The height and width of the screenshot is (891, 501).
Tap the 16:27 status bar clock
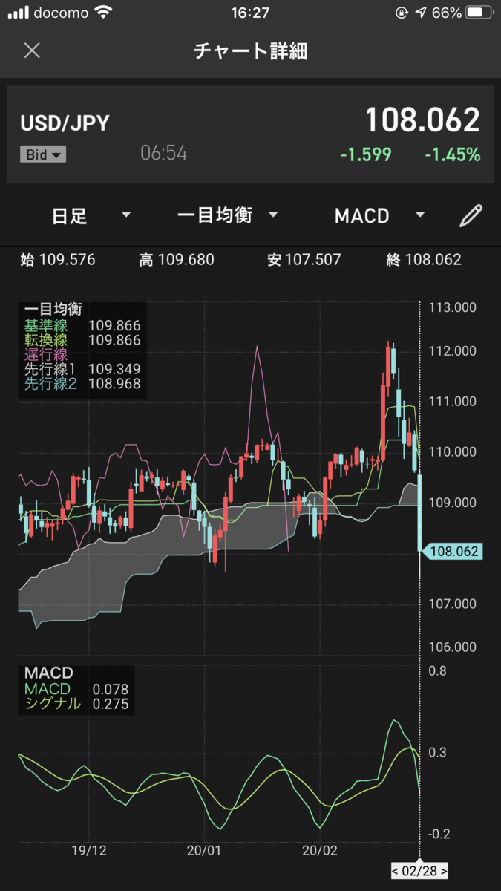pyautogui.click(x=250, y=13)
